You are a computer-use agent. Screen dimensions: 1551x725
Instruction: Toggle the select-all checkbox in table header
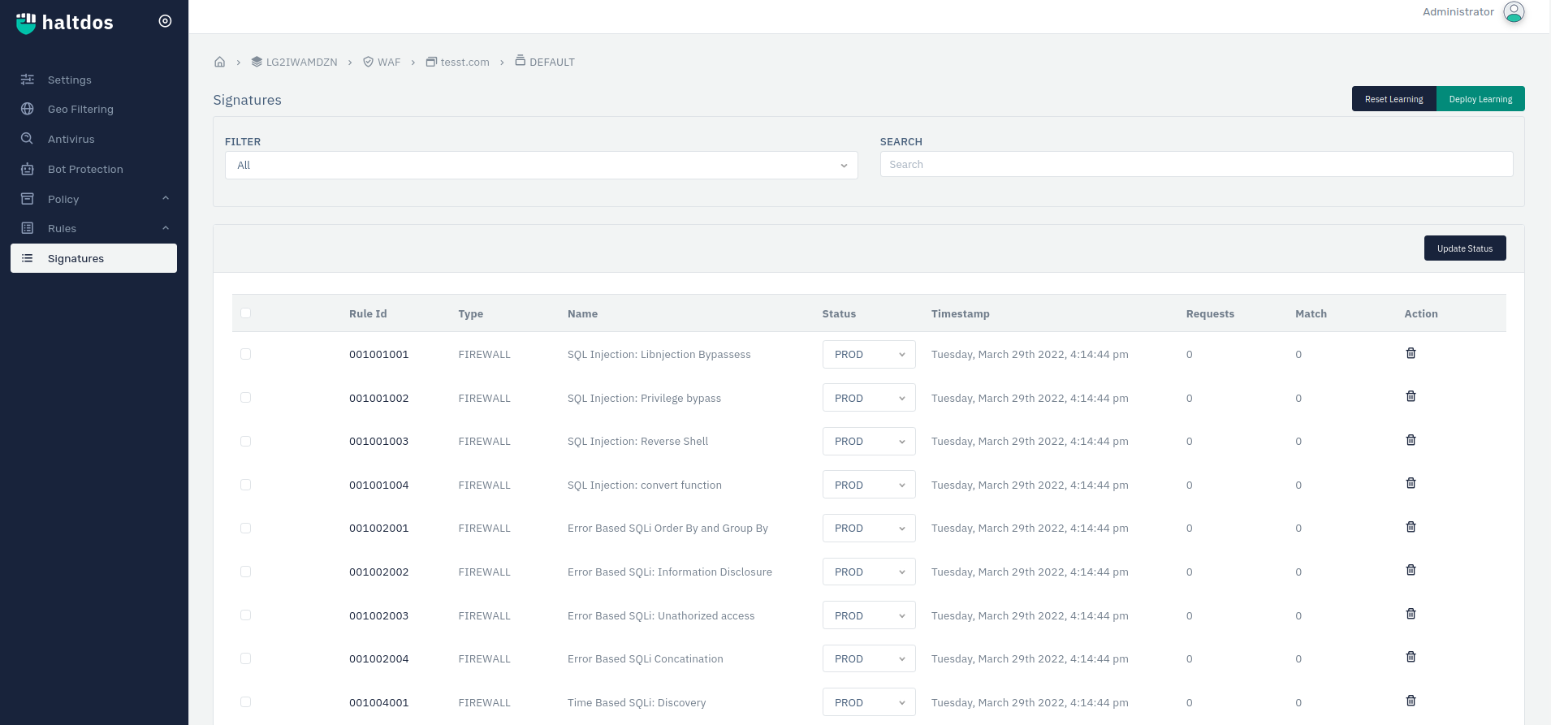[245, 313]
